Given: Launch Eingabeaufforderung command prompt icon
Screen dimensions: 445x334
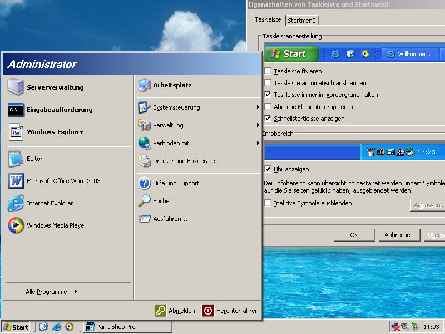Looking at the screenshot, I should (16, 110).
